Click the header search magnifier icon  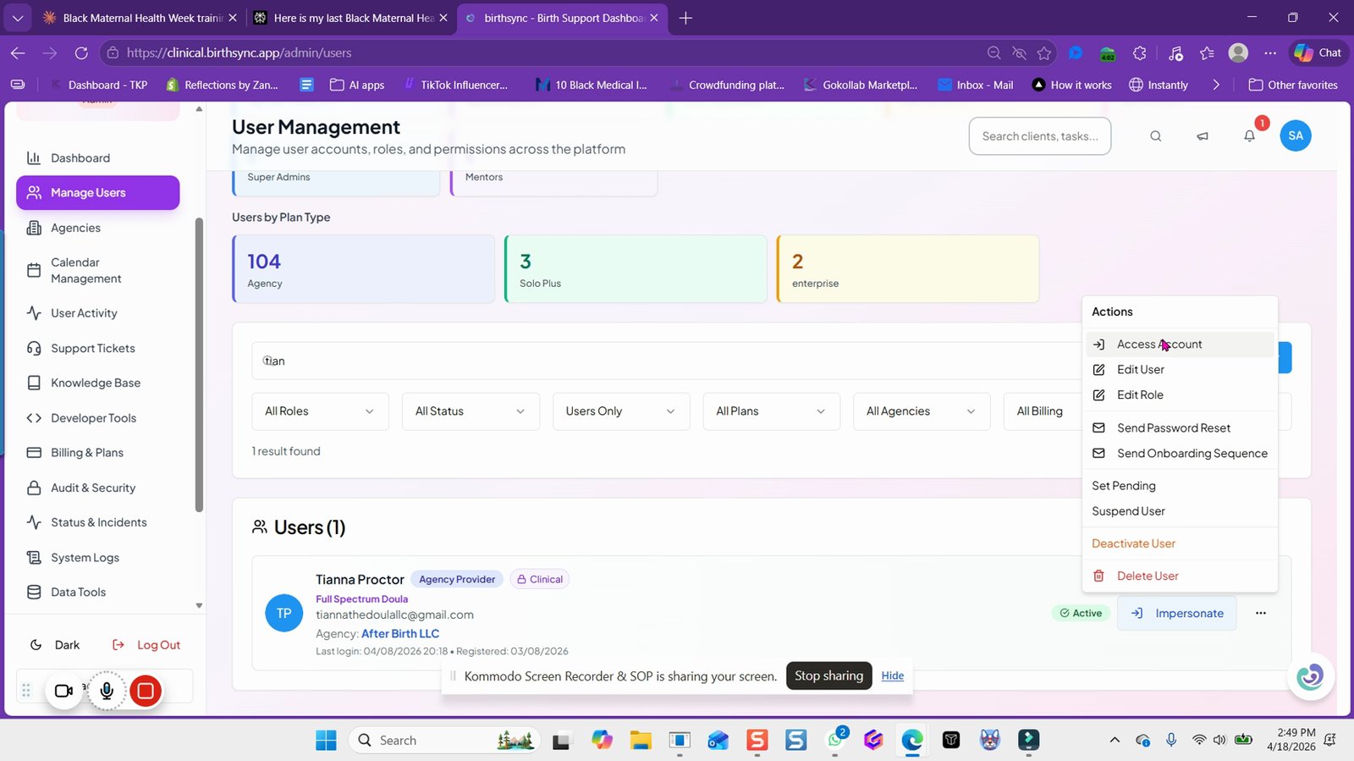coord(1156,136)
